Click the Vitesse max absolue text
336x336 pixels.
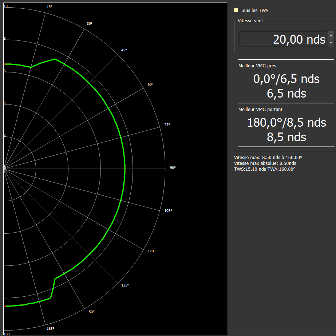265,163
